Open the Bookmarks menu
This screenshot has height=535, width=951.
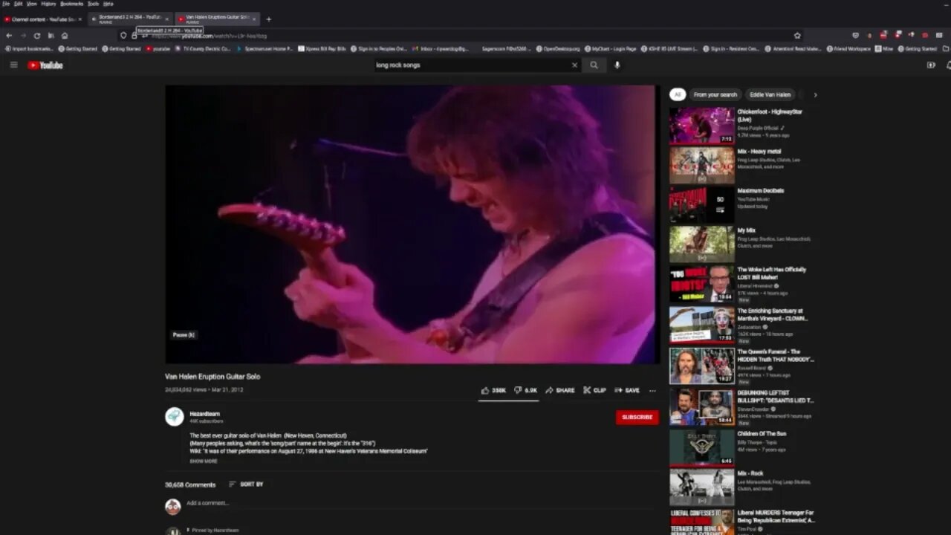tap(72, 4)
